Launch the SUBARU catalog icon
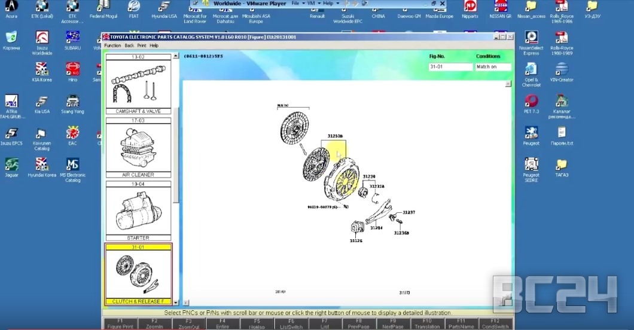 (72, 39)
